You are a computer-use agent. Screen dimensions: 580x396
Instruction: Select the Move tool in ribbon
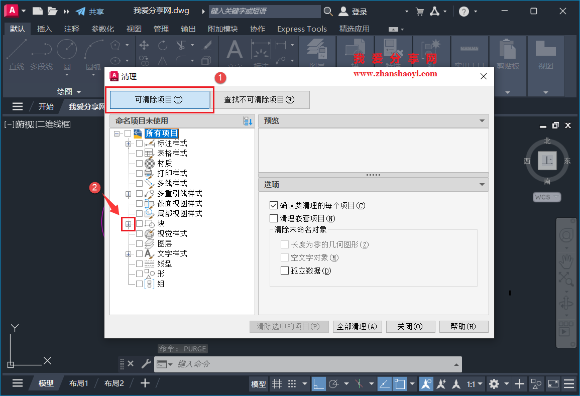click(144, 46)
